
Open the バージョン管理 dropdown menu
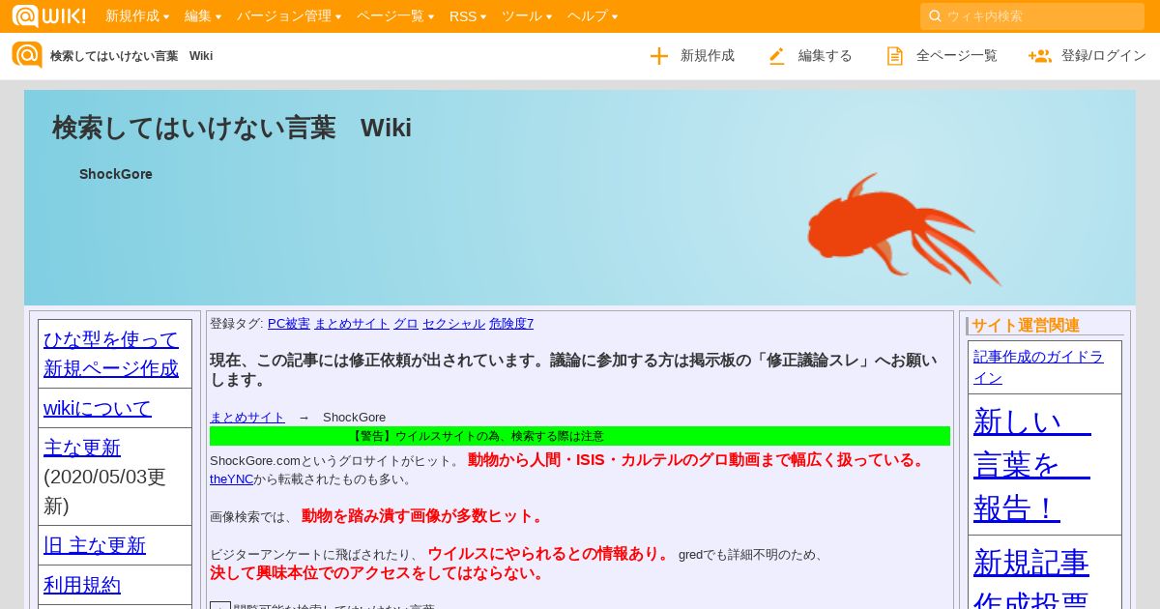(289, 15)
